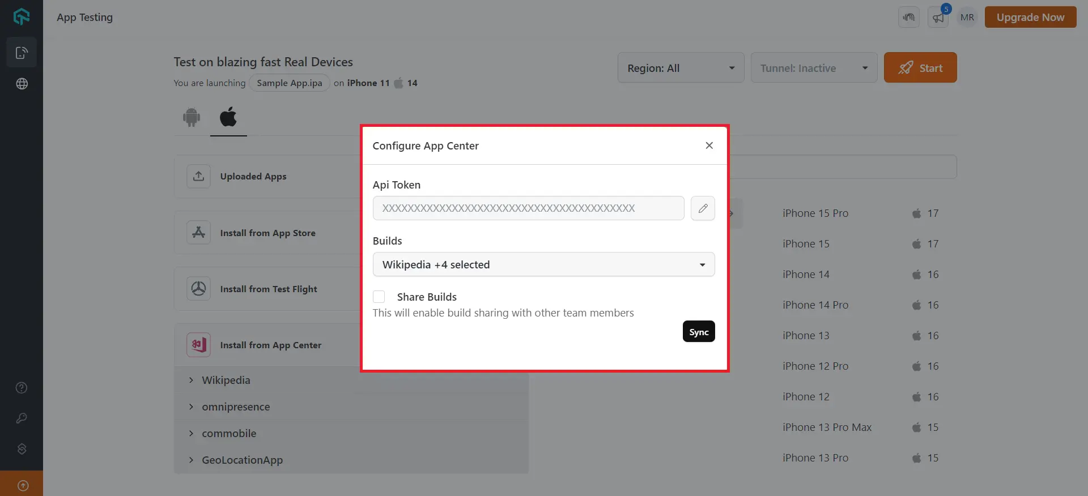This screenshot has width=1088, height=496.
Task: Select Install from Test Flight option
Action: pos(268,289)
